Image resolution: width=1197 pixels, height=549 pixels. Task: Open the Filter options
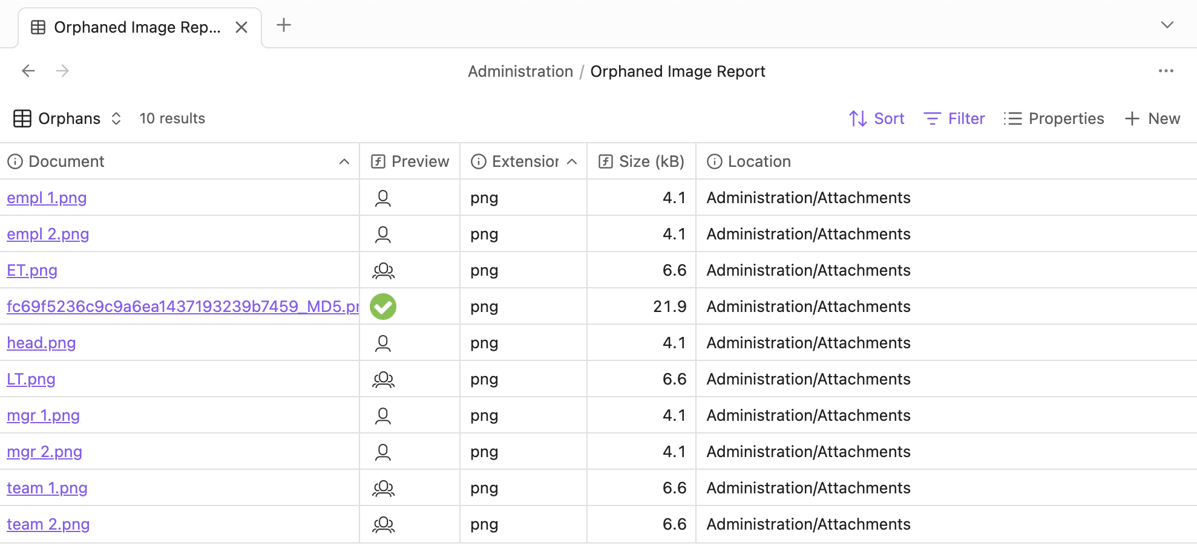(x=954, y=119)
